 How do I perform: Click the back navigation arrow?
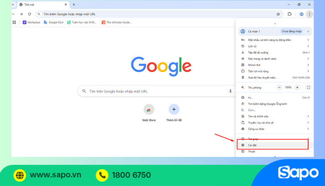tap(13, 14)
